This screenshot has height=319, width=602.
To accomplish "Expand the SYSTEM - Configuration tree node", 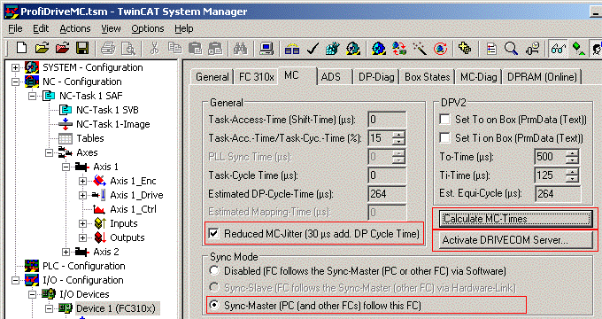I will (15, 67).
